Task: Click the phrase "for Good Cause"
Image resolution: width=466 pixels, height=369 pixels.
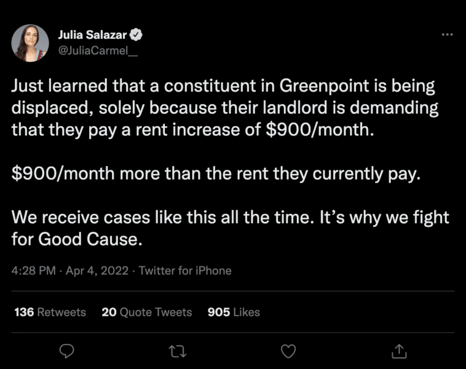Action: click(x=77, y=239)
